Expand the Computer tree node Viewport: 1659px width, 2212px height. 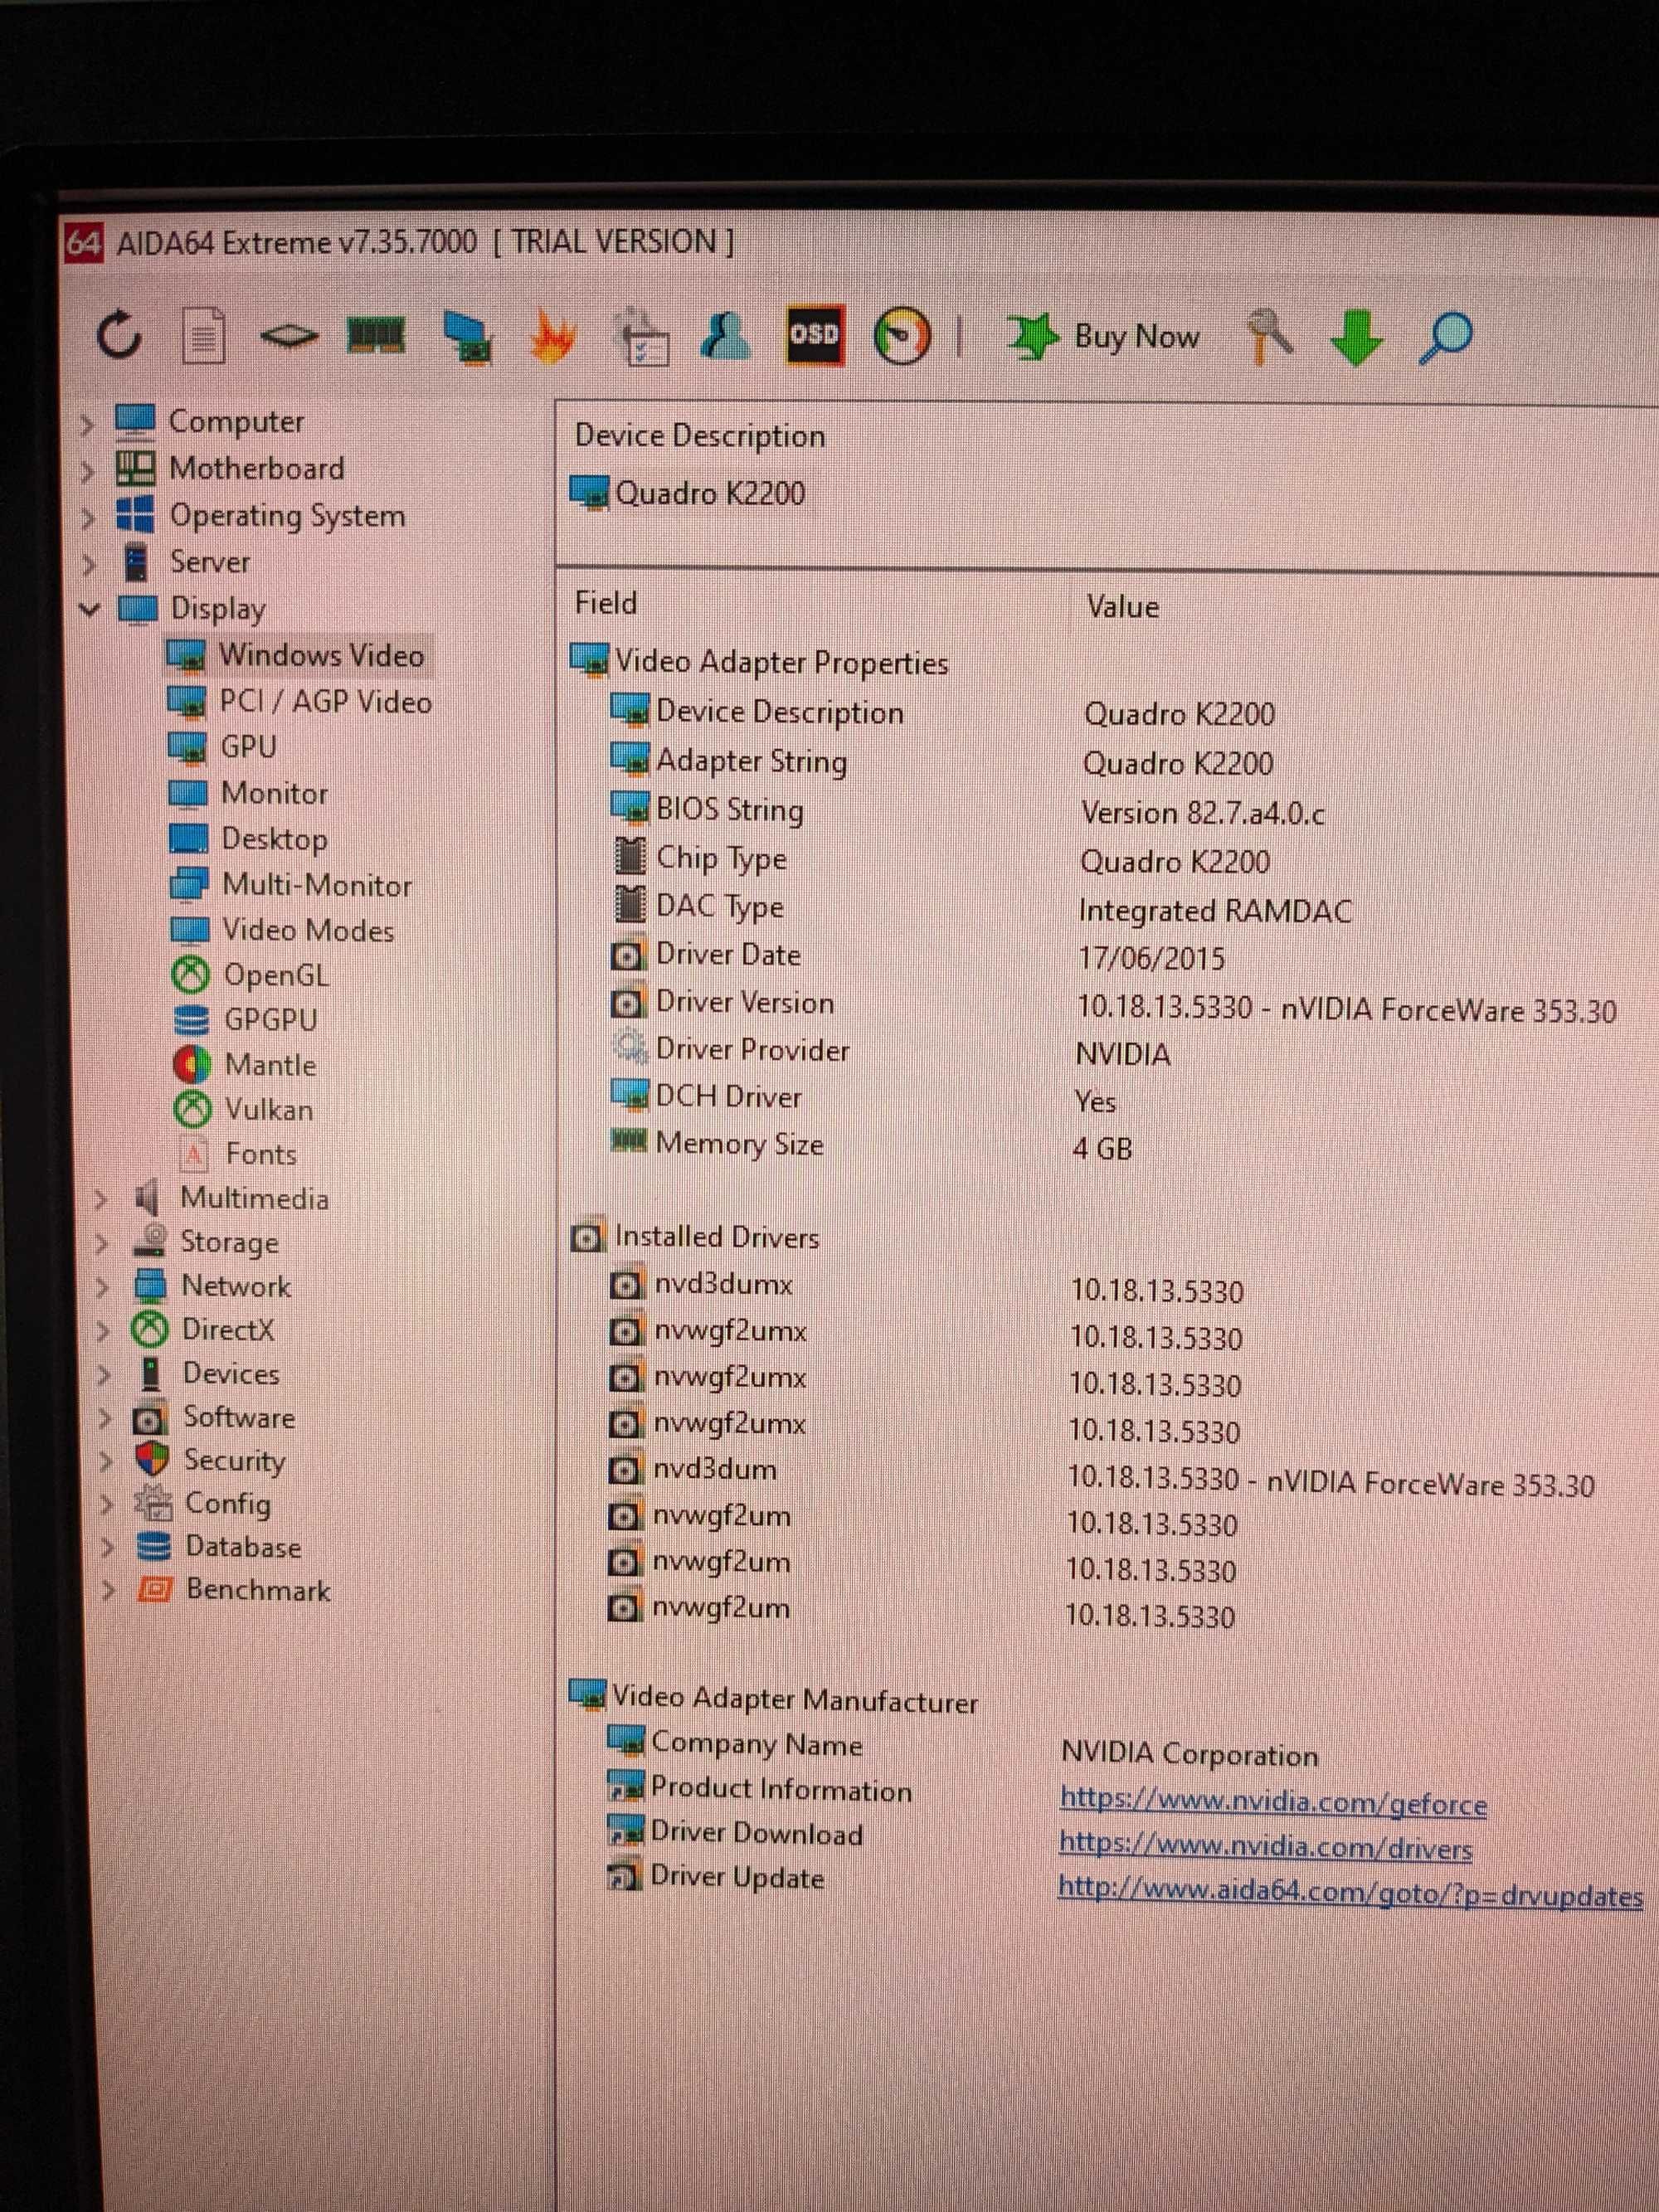(87, 425)
